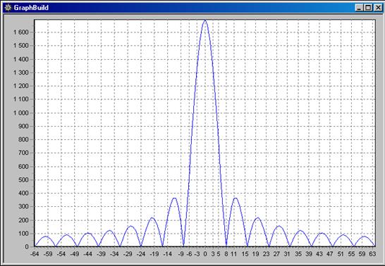Click the 1 000 y-axis label
The height and width of the screenshot is (266, 385).
click(21, 113)
